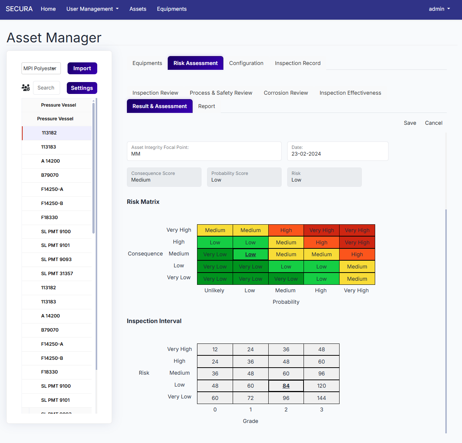Click the Search field in the asset sidebar
This screenshot has height=443, width=462.
click(46, 88)
